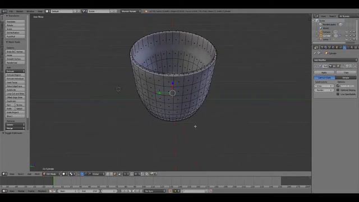Switch to vertex select mode
The height and width of the screenshot is (202, 359).
coord(107,174)
